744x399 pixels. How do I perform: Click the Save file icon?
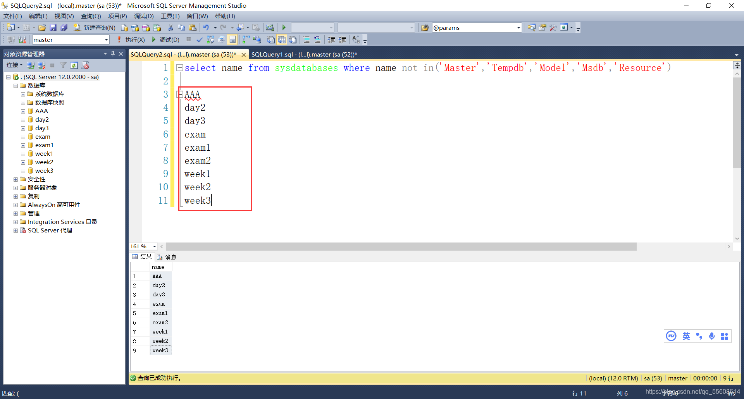(53, 28)
